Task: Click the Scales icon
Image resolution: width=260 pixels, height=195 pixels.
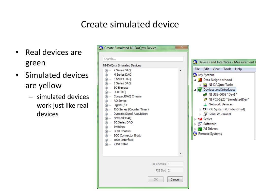Action: pyautogui.click(x=200, y=119)
